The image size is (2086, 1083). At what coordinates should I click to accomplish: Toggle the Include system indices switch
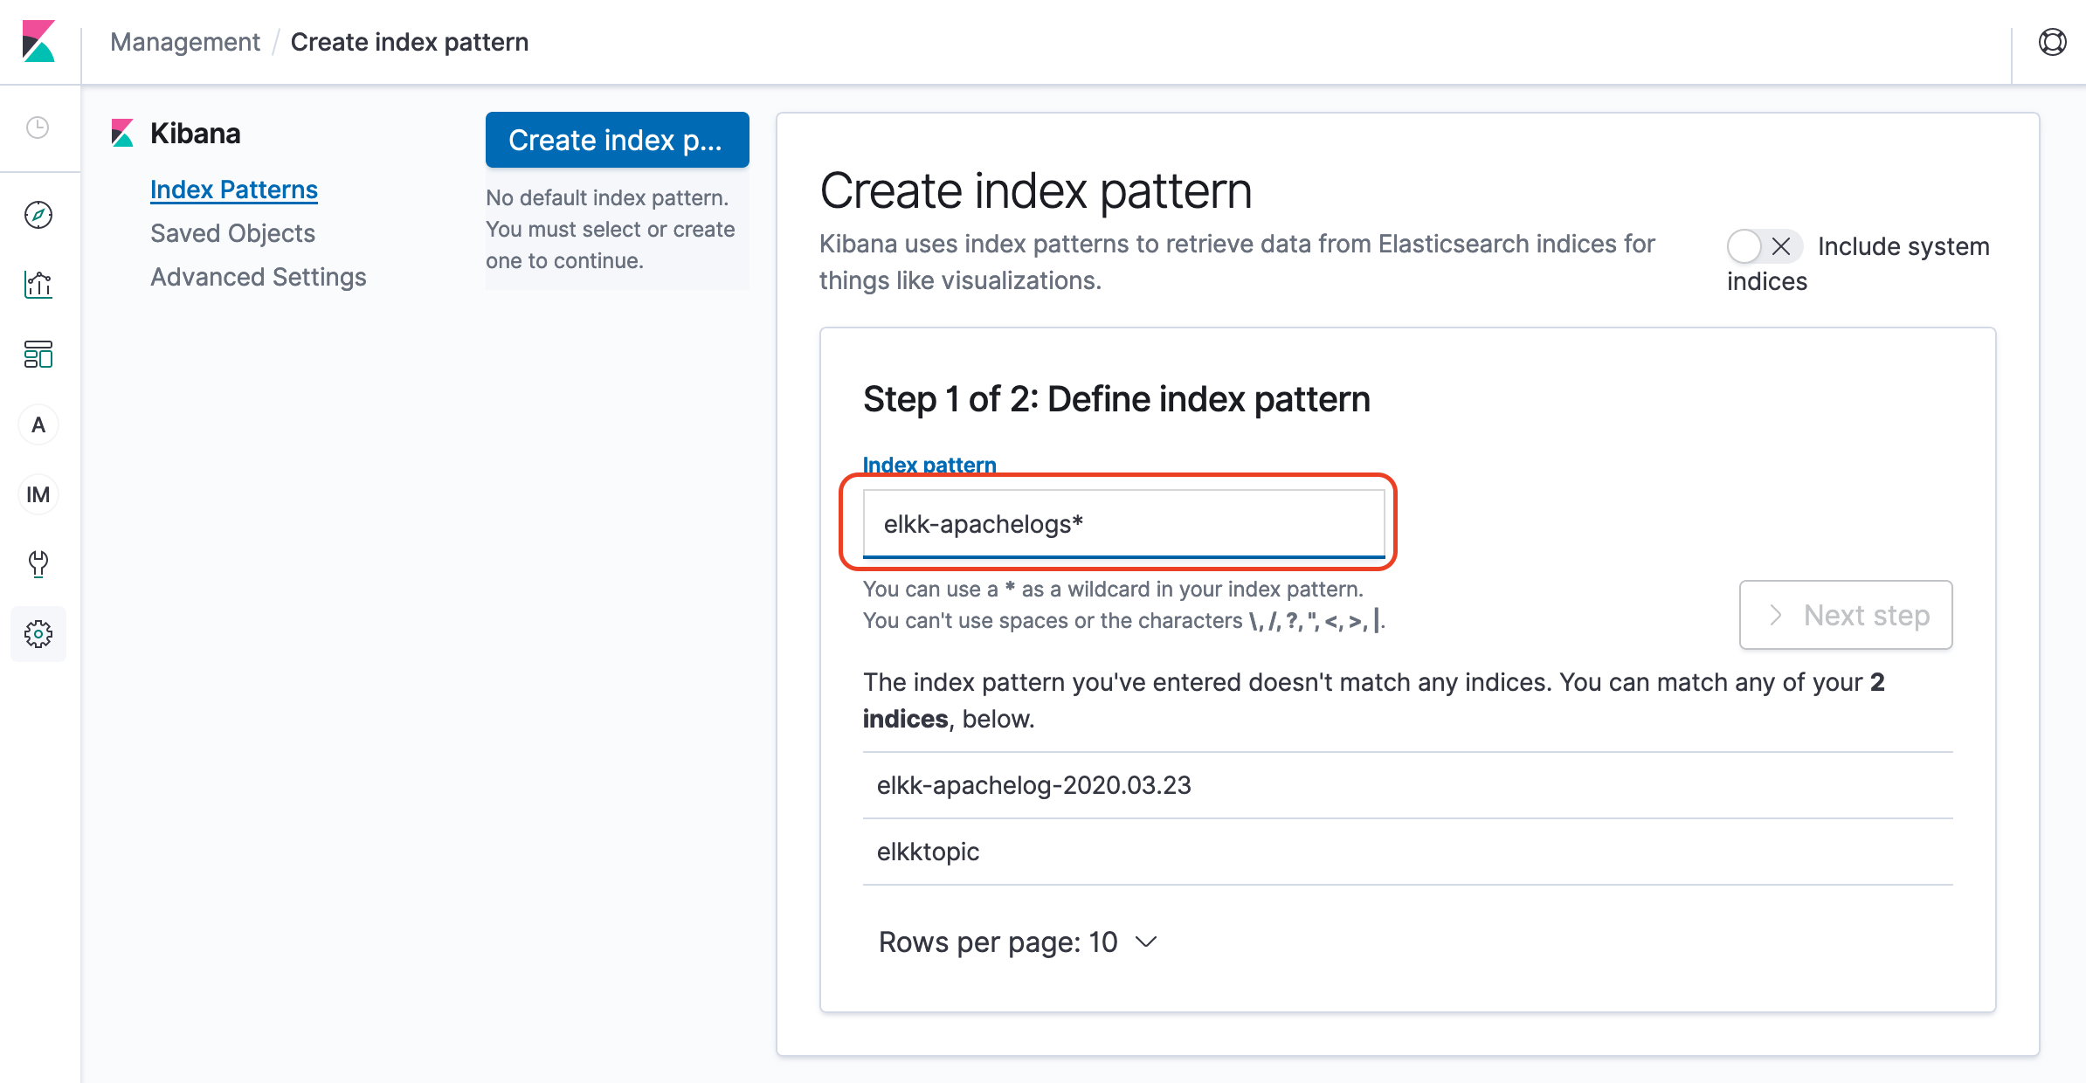coord(1764,246)
